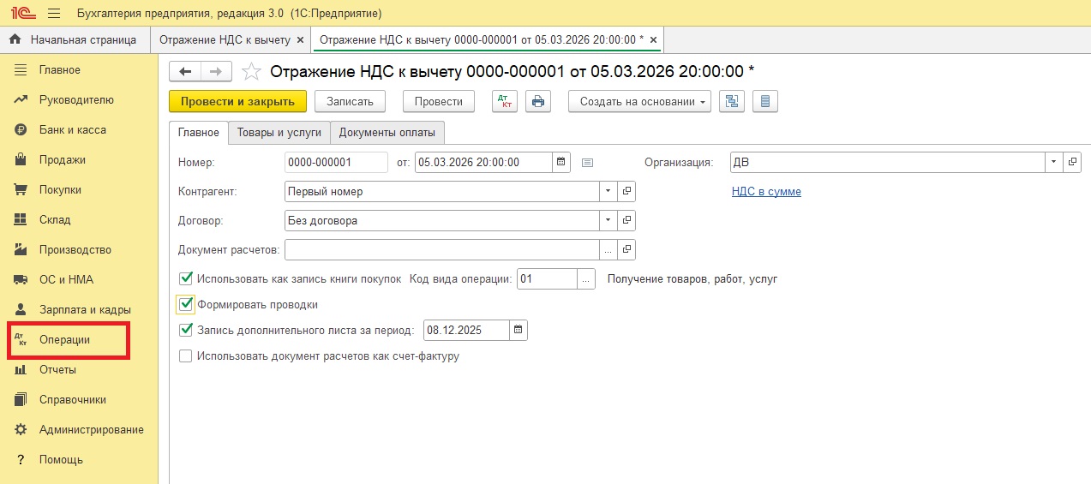Close the open document 0000-000001 tab
This screenshot has width=1091, height=484.
point(654,39)
